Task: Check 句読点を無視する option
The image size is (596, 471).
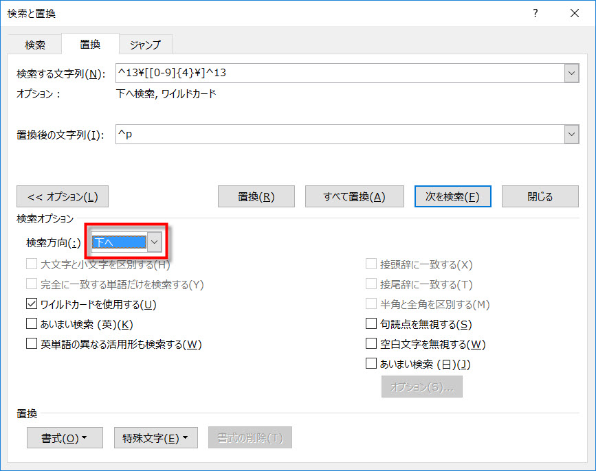Action: click(371, 324)
